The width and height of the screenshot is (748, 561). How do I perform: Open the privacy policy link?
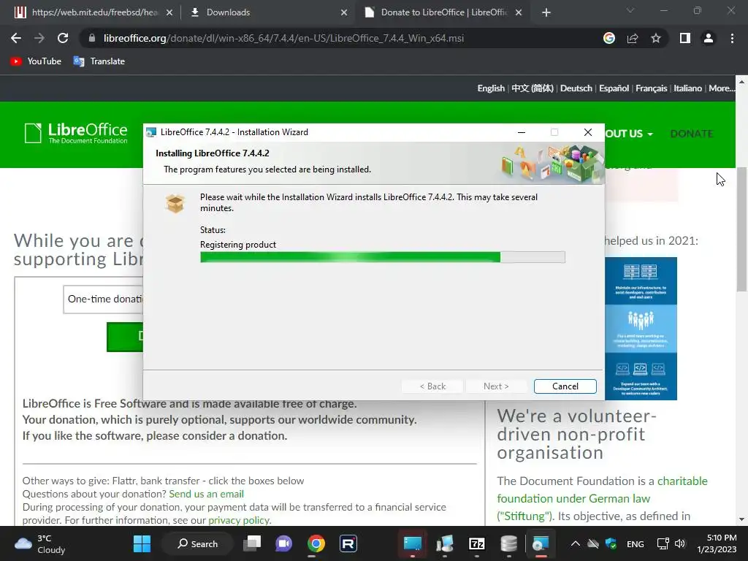[x=239, y=520]
